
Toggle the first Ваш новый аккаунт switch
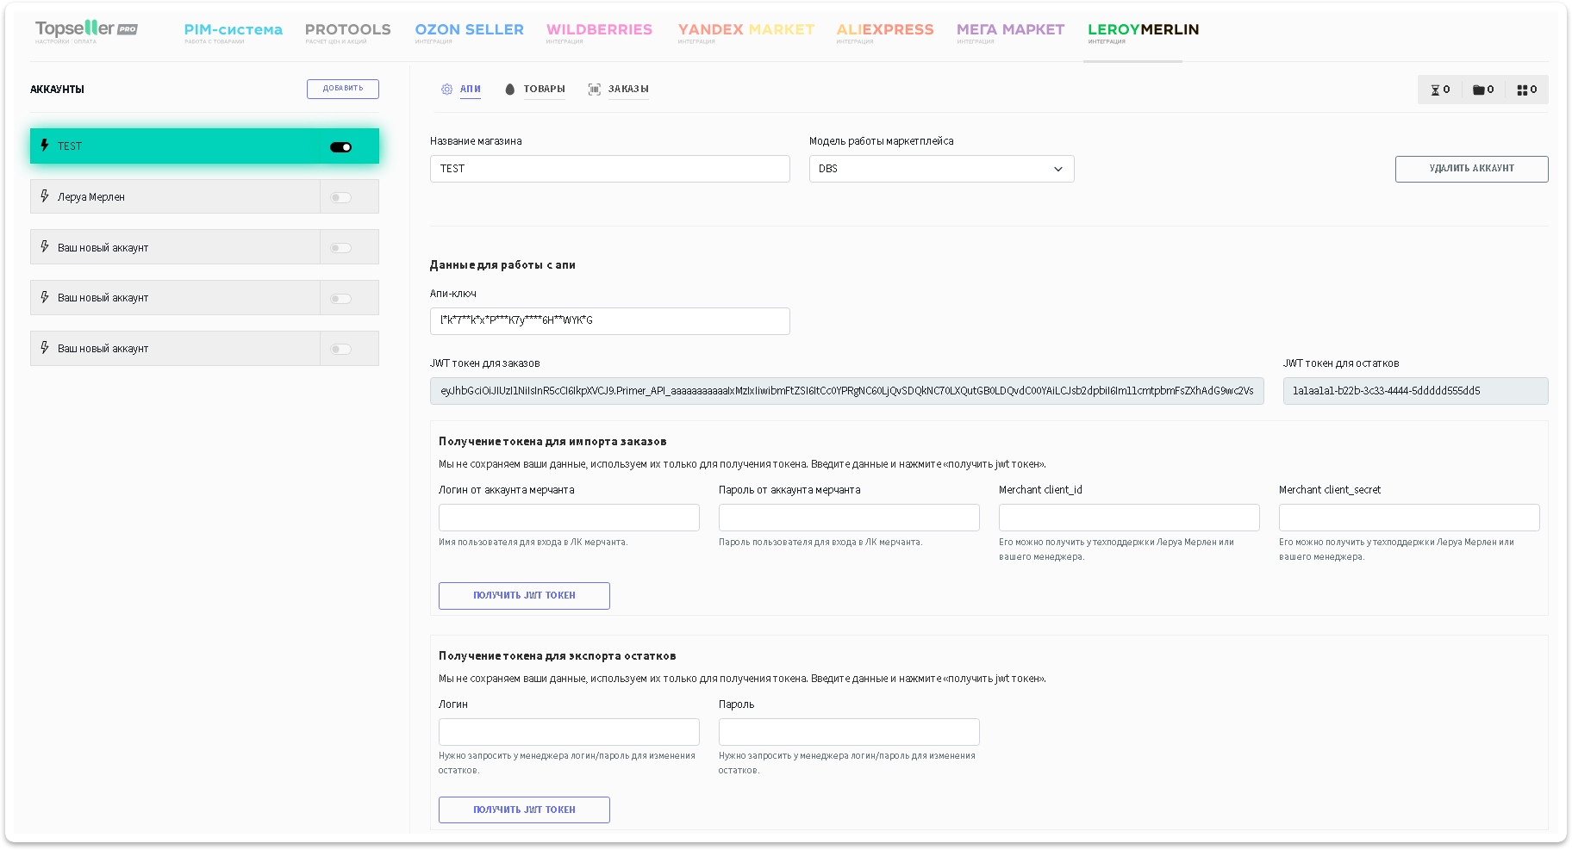tap(341, 248)
